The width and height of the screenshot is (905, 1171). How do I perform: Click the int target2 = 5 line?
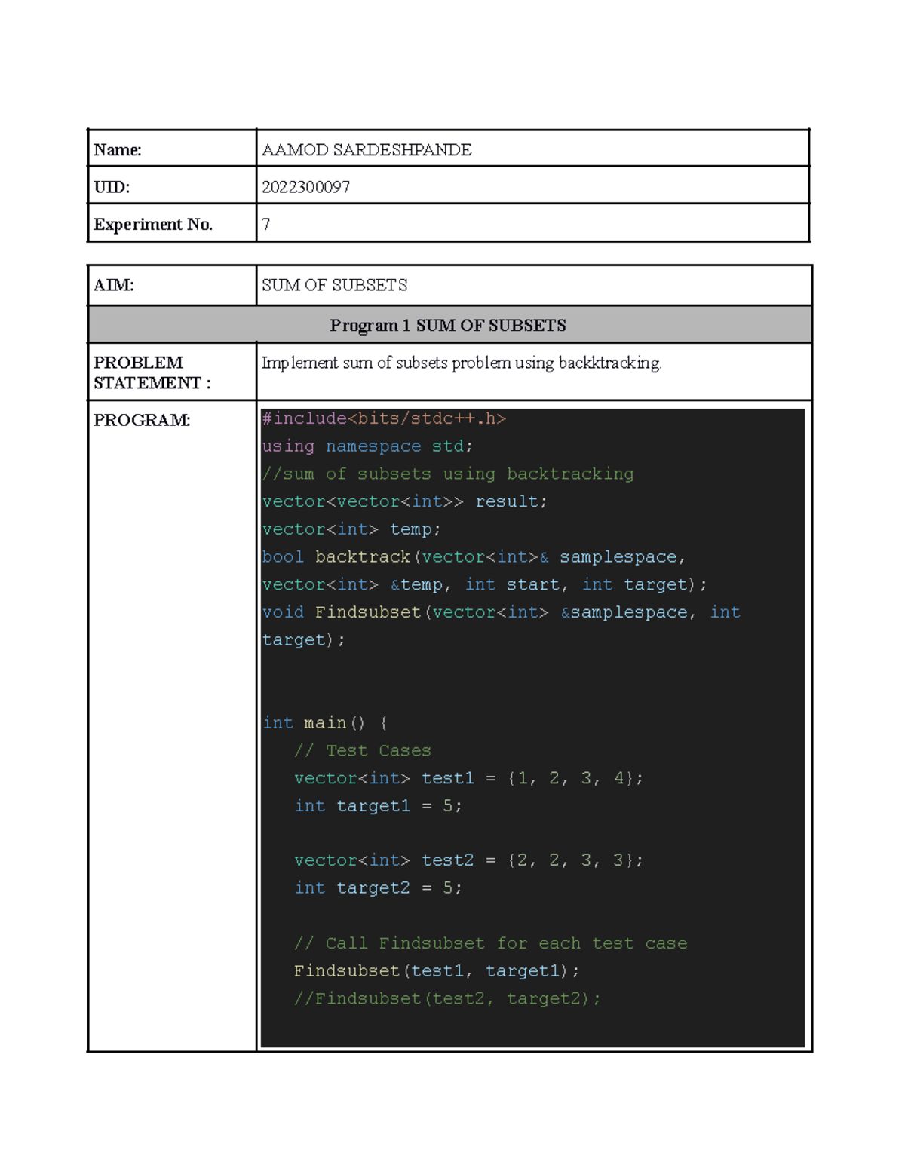pyautogui.click(x=378, y=888)
